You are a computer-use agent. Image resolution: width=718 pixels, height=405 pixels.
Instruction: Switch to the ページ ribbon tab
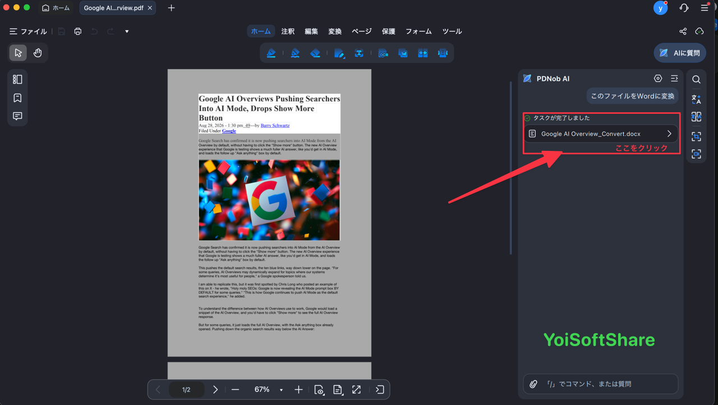coord(362,31)
